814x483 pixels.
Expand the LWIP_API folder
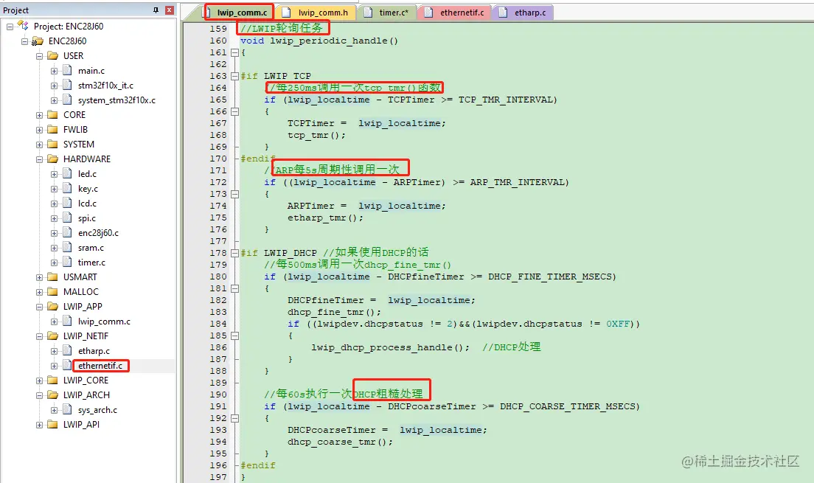tap(40, 425)
